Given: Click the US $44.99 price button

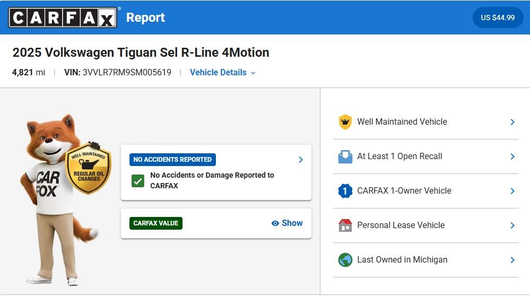Looking at the screenshot, I should pyautogui.click(x=498, y=18).
